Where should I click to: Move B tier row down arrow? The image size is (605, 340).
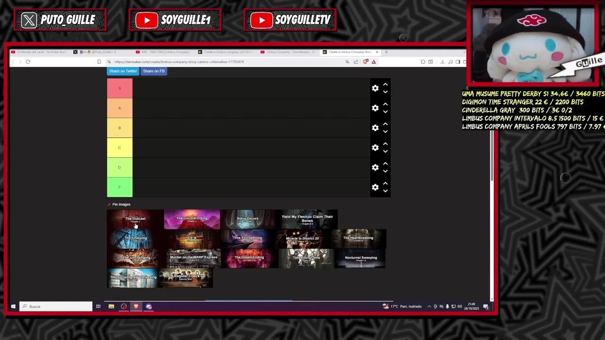(x=385, y=132)
